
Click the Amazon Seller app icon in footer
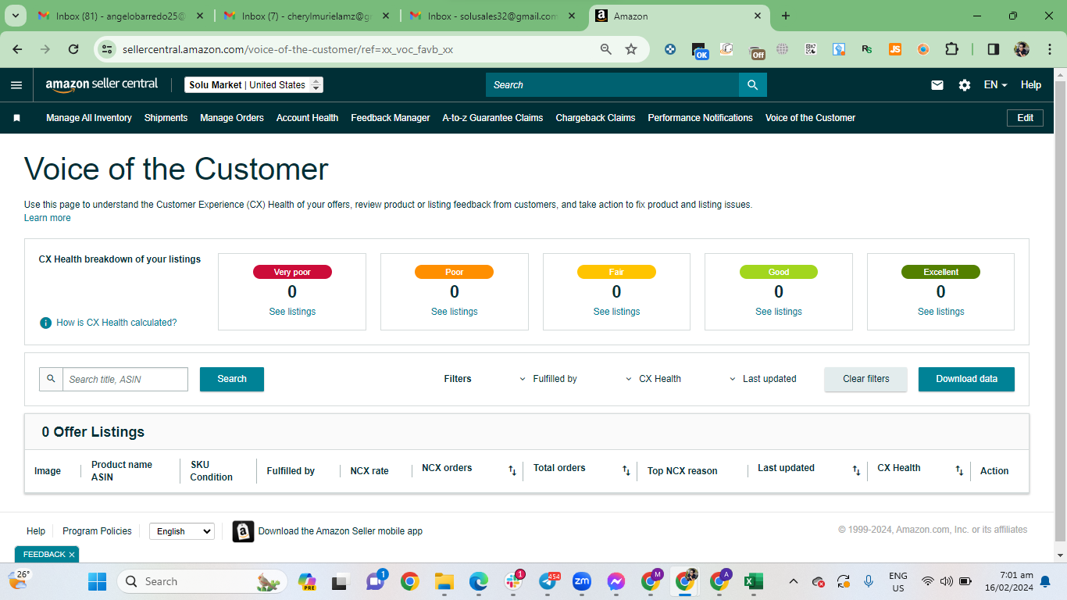[x=243, y=531]
